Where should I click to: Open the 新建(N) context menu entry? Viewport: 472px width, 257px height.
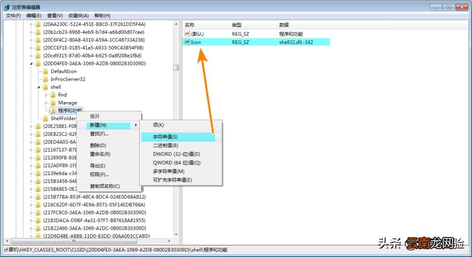click(x=108, y=125)
